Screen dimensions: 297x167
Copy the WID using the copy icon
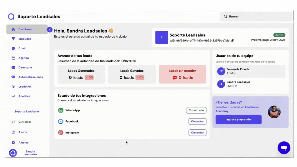click(x=233, y=40)
